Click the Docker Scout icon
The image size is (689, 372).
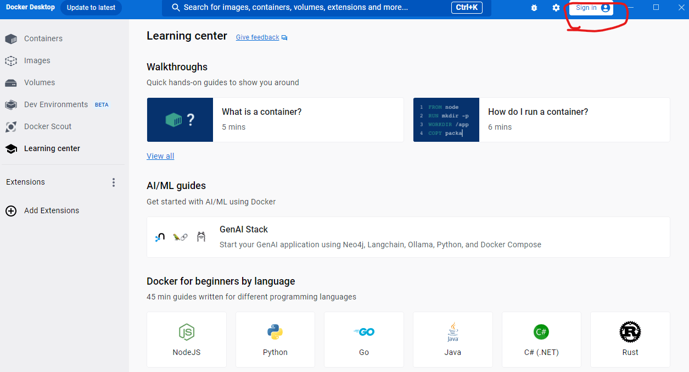pos(11,127)
